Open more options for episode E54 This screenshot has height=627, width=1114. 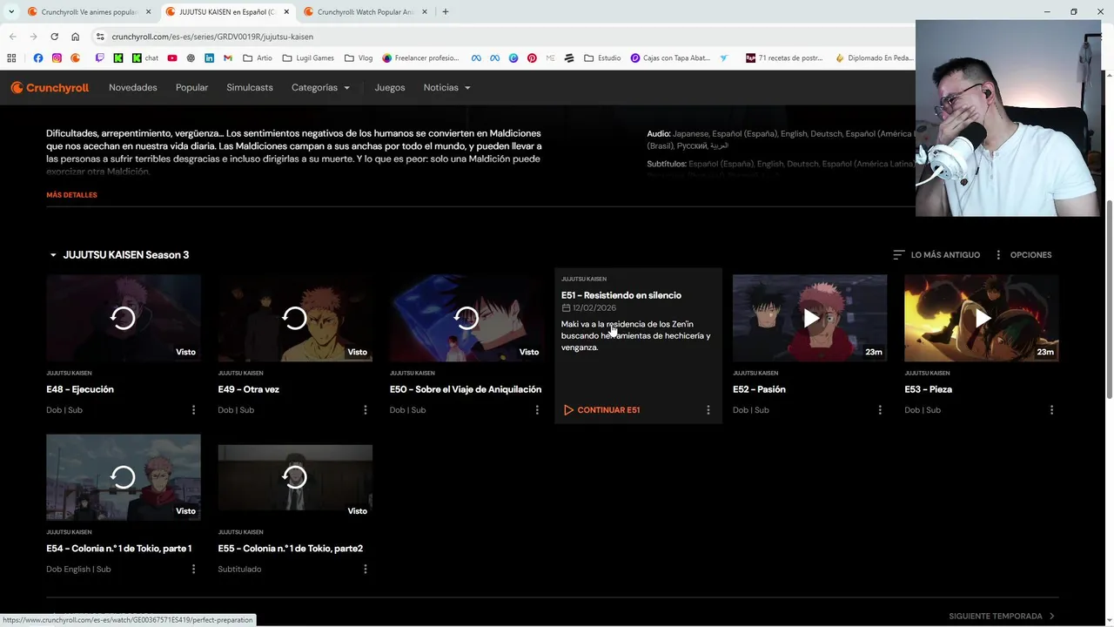tap(193, 570)
